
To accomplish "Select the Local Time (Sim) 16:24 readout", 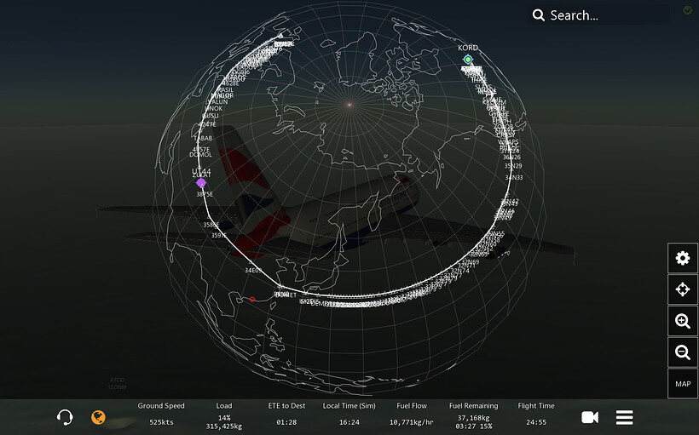I will click(349, 414).
